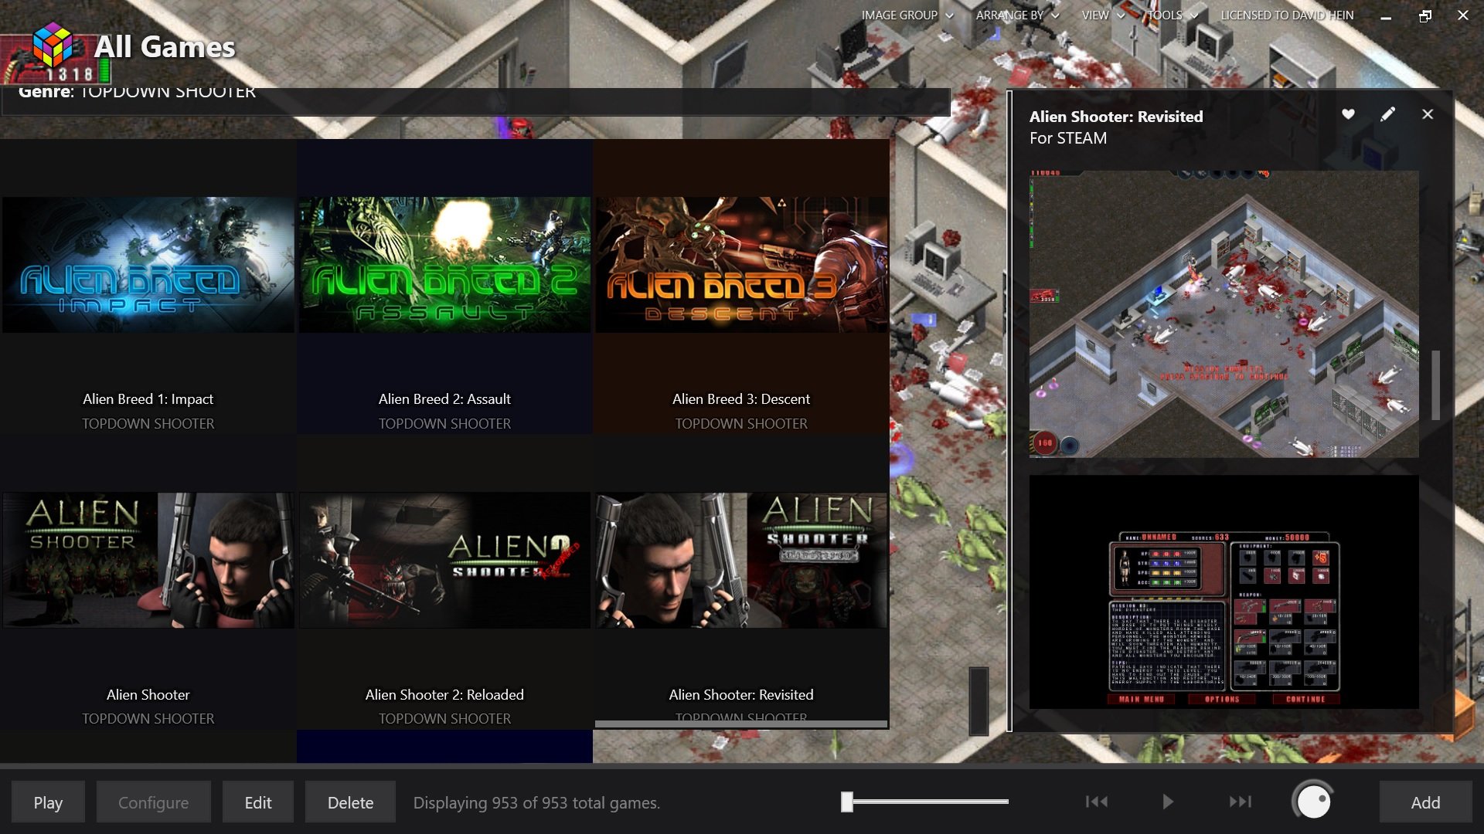Select the Alien Shooter cover thumbnail

(x=148, y=561)
